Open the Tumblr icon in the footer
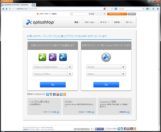Image resolution: width=161 pixels, height=132 pixels. 132,129
